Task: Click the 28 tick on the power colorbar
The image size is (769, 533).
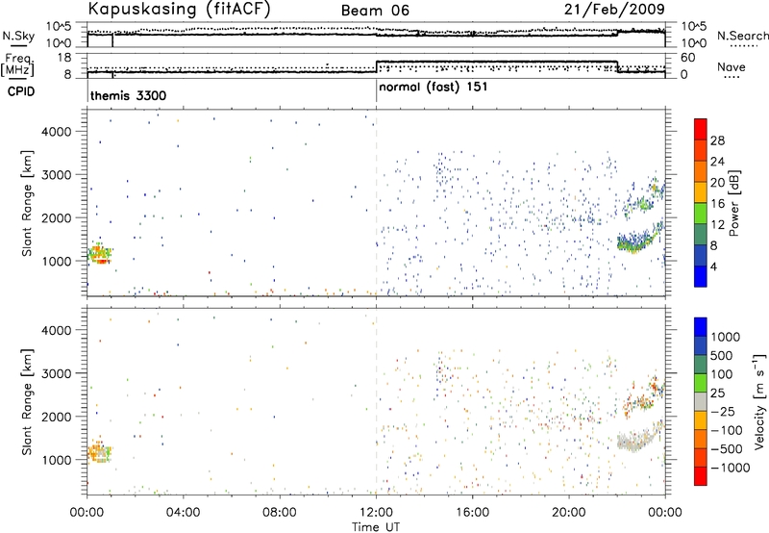Action: (717, 140)
